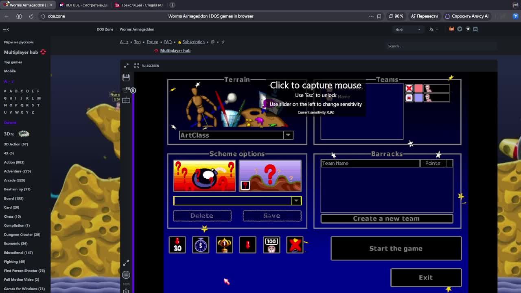Click the Telegram icon in site header
The width and height of the screenshot is (521, 293).
[x=468, y=29]
